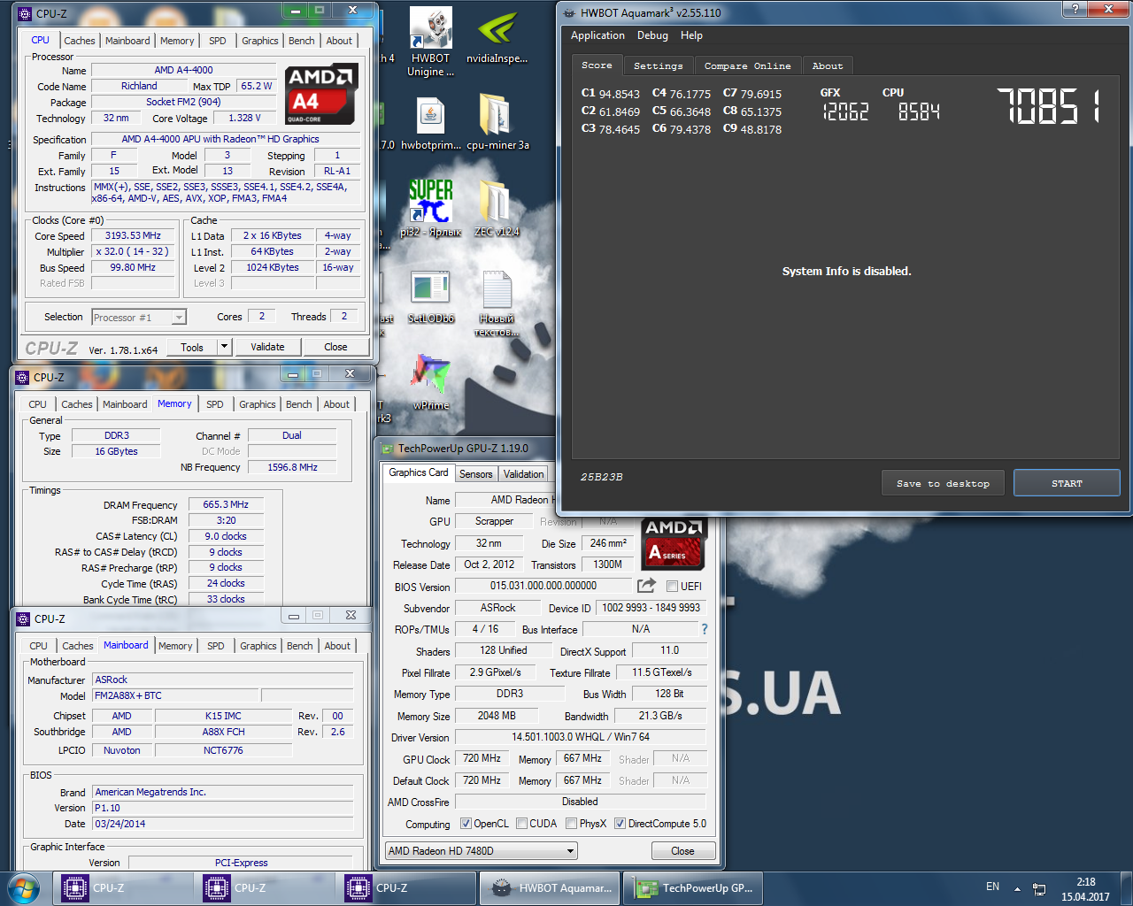
Task: Open Help menu in Aquamark
Action: point(691,35)
